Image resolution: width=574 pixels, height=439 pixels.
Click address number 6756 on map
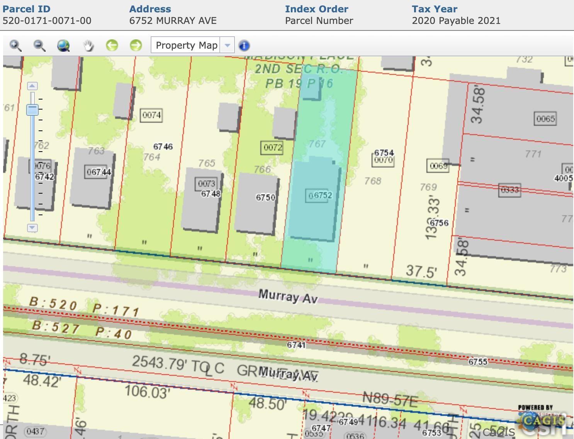(439, 223)
